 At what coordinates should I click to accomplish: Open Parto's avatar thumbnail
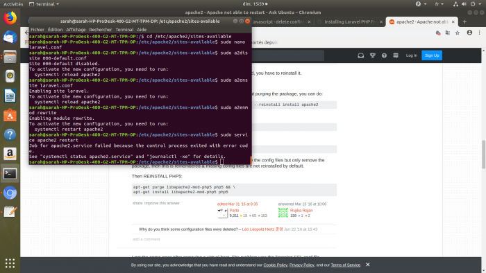222,213
